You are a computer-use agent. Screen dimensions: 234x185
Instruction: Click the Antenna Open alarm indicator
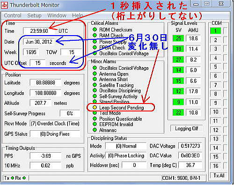click(95, 74)
